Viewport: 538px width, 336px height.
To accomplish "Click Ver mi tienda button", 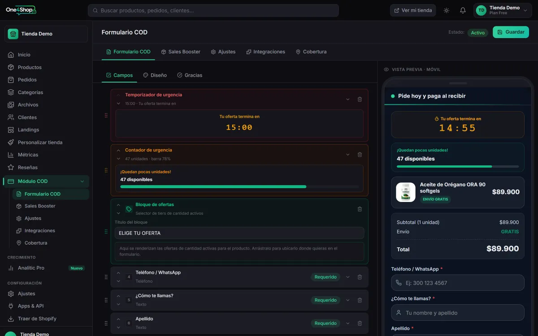I will [413, 10].
